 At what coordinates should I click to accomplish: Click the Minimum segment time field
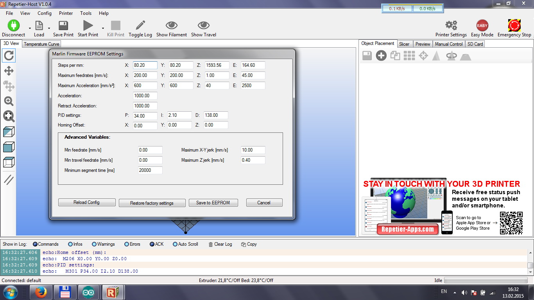click(x=150, y=170)
